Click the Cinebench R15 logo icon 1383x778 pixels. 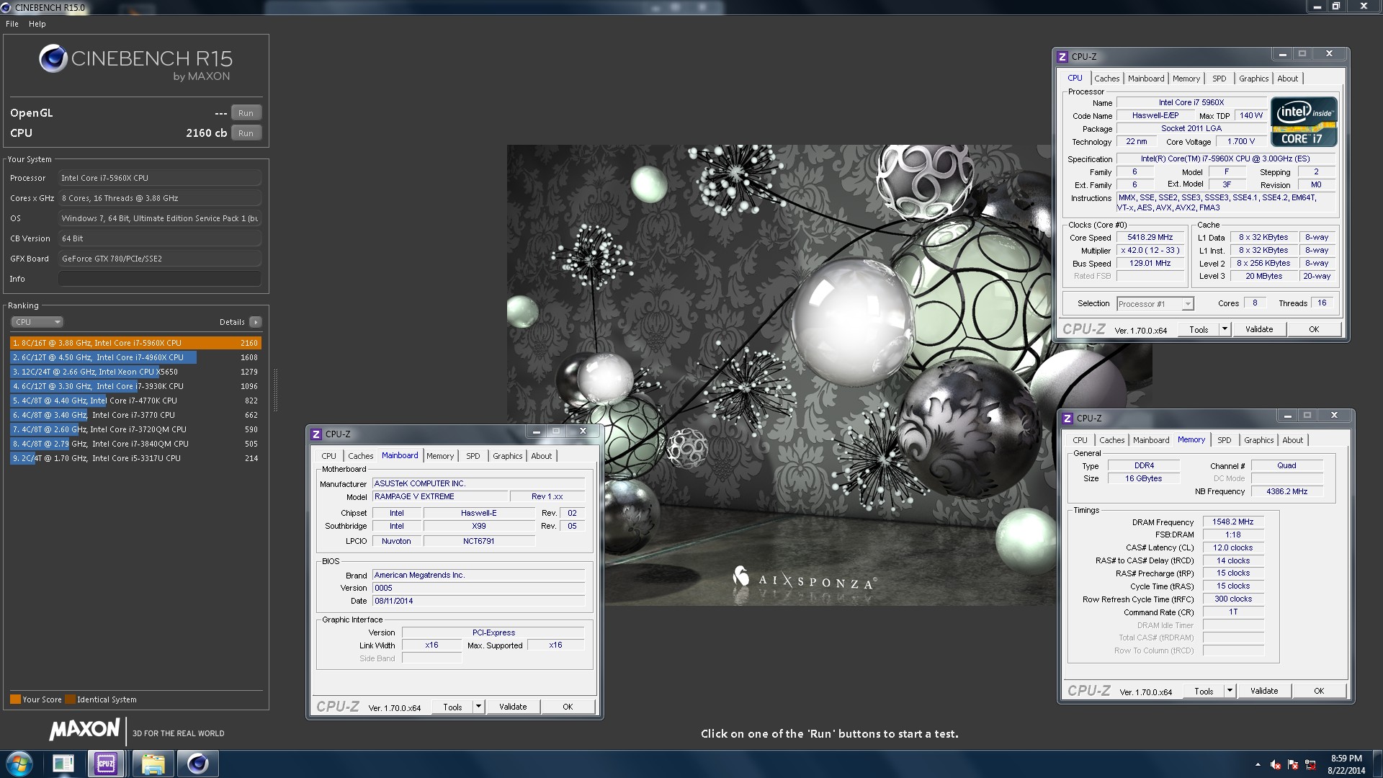pos(53,58)
